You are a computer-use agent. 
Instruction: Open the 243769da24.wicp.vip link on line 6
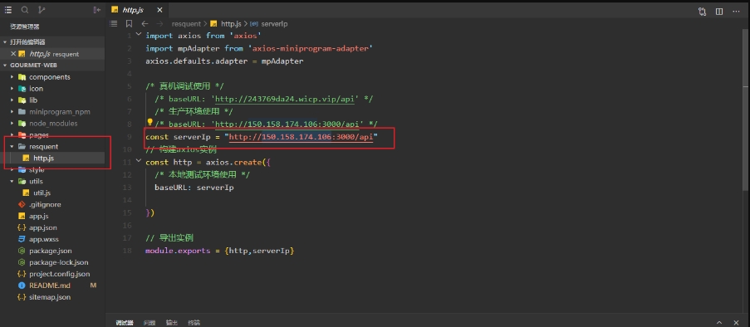(x=285, y=99)
